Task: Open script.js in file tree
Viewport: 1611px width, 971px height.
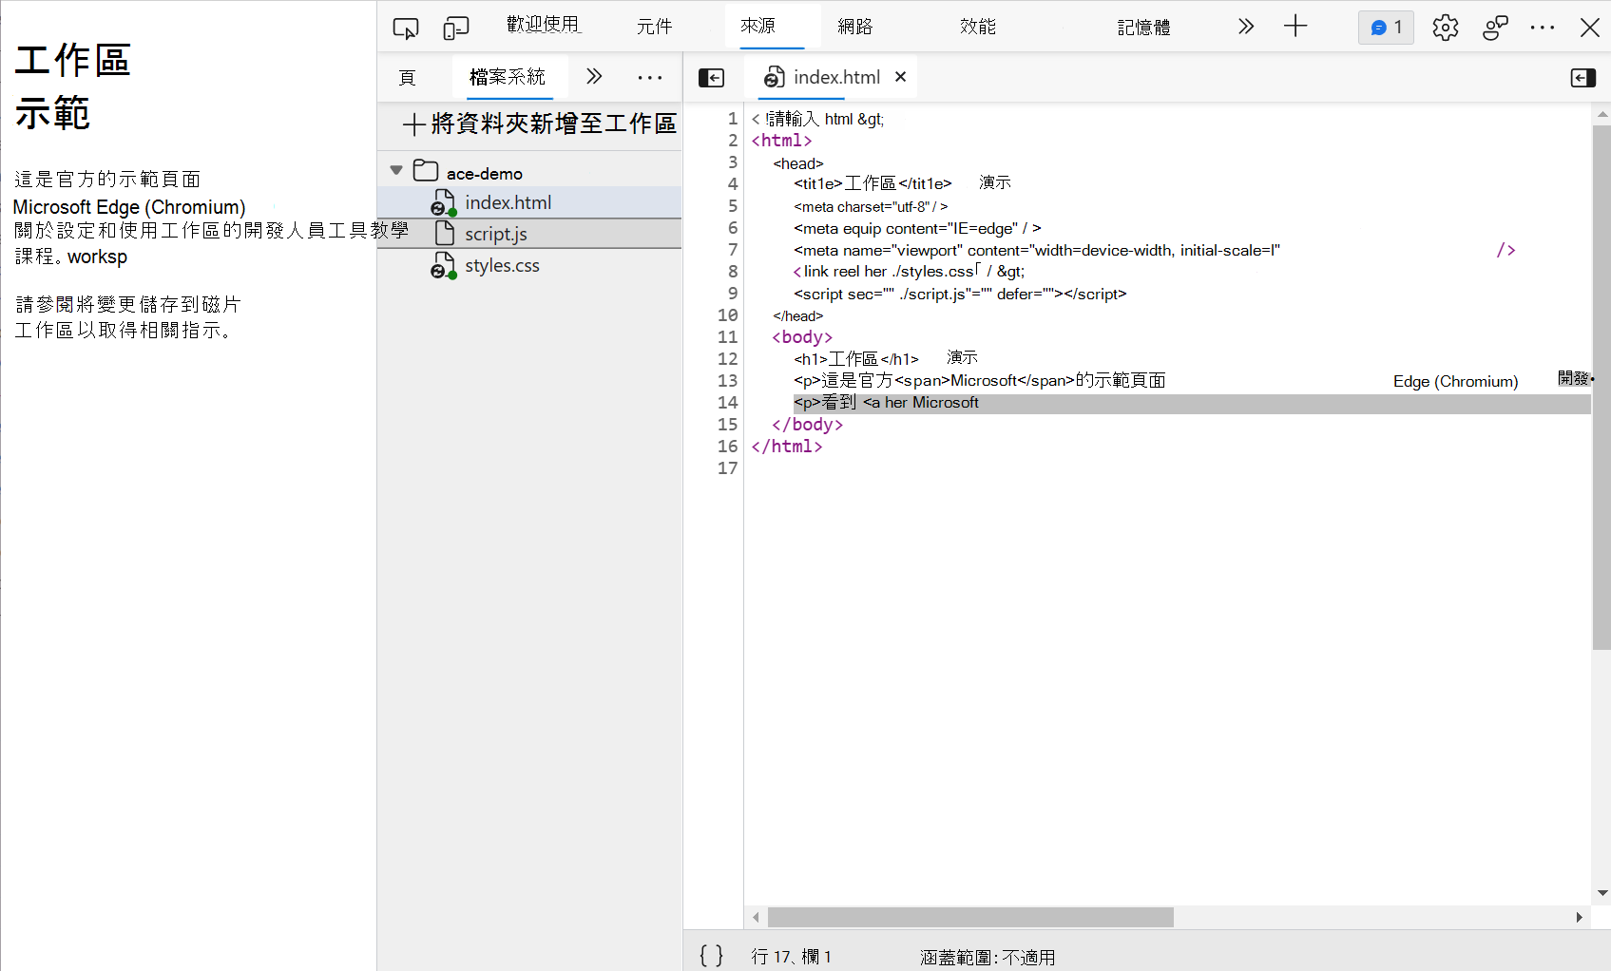Action: pyautogui.click(x=529, y=234)
